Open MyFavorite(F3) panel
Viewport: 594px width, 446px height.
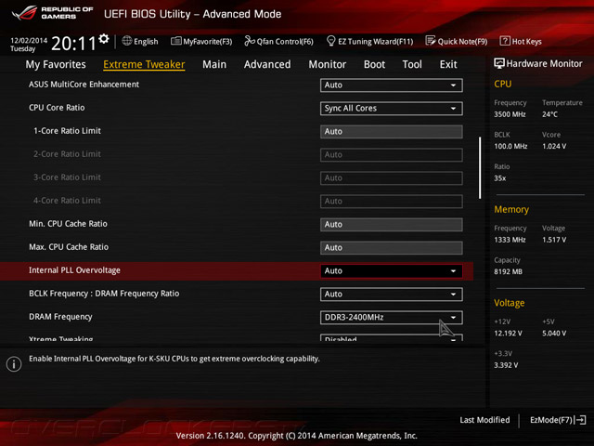coord(201,41)
